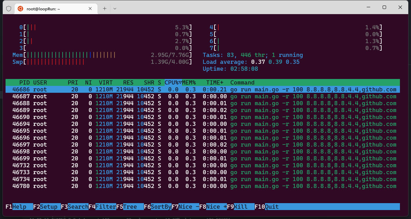This screenshot has width=411, height=219.
Task: Sort by MEM% column header
Action: point(189,82)
